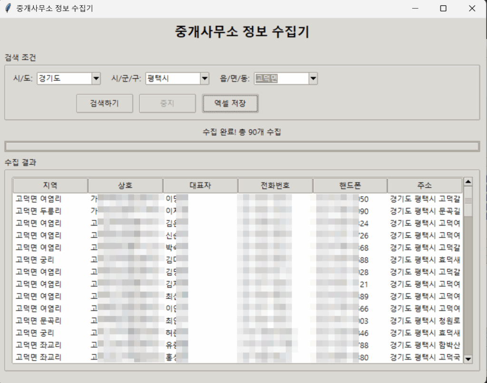Open the 시/도 dropdown arrow
This screenshot has width=487, height=383.
point(96,78)
